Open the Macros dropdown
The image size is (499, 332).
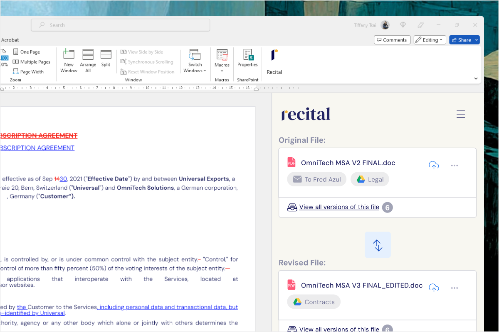coord(222,61)
